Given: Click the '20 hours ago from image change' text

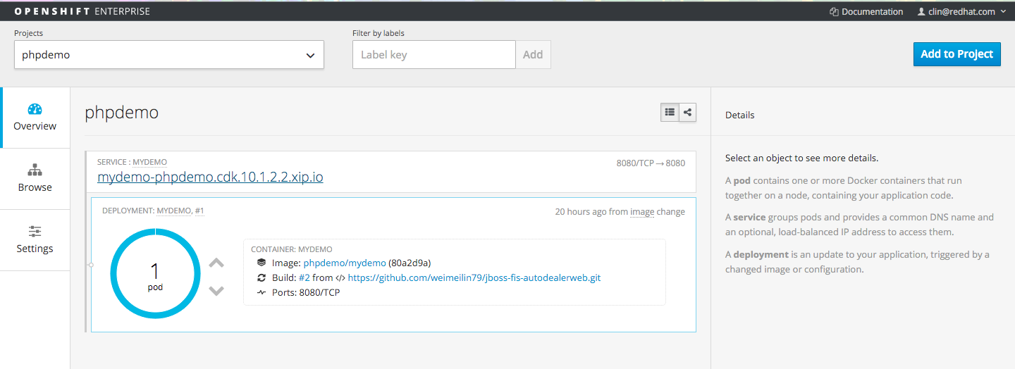Looking at the screenshot, I should coord(620,211).
